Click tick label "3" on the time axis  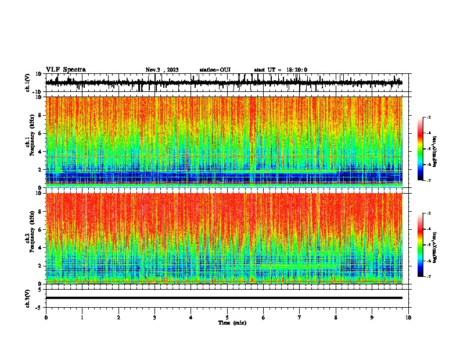click(154, 318)
